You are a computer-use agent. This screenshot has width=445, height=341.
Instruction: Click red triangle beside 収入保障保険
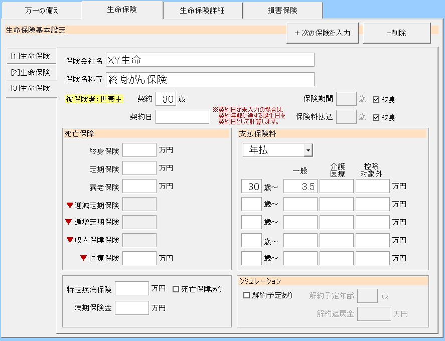pos(69,240)
